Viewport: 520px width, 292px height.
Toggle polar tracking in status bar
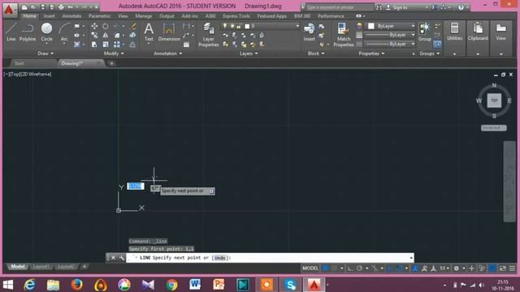pos(360,268)
